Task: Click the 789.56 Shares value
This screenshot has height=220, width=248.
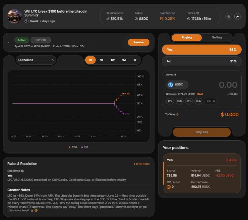Action: point(172,175)
